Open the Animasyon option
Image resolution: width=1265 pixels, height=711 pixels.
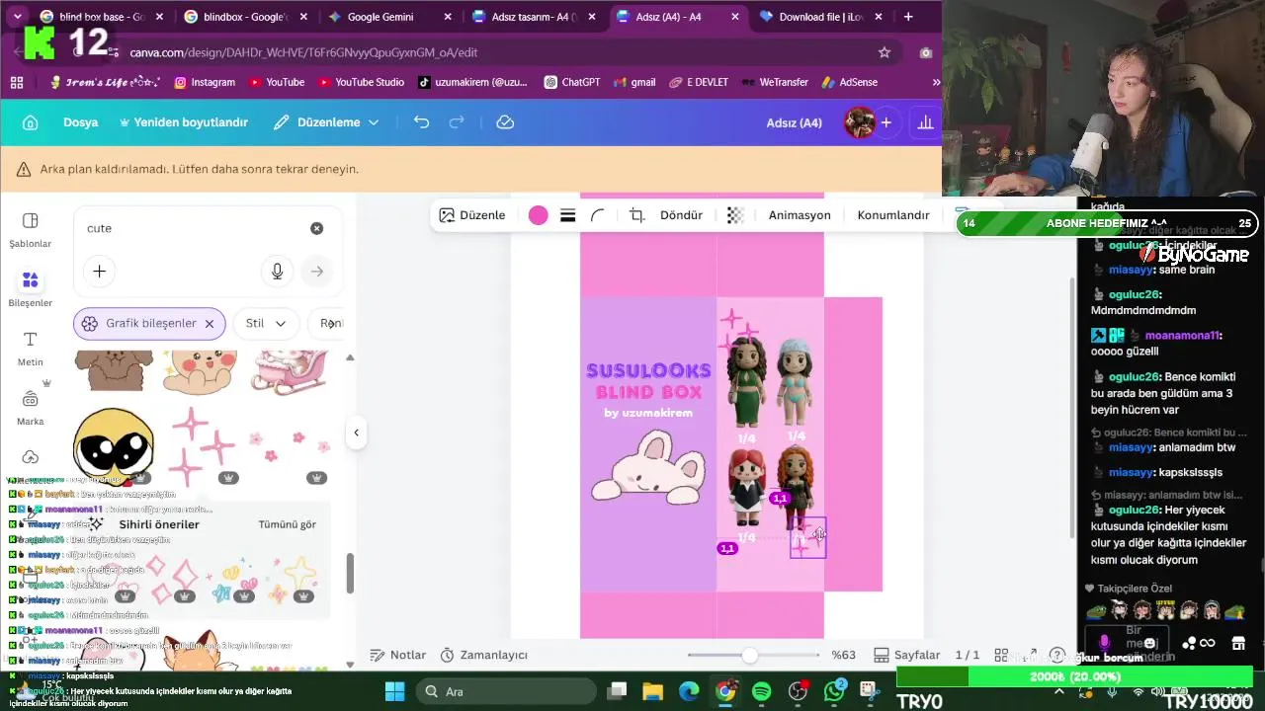800,215
